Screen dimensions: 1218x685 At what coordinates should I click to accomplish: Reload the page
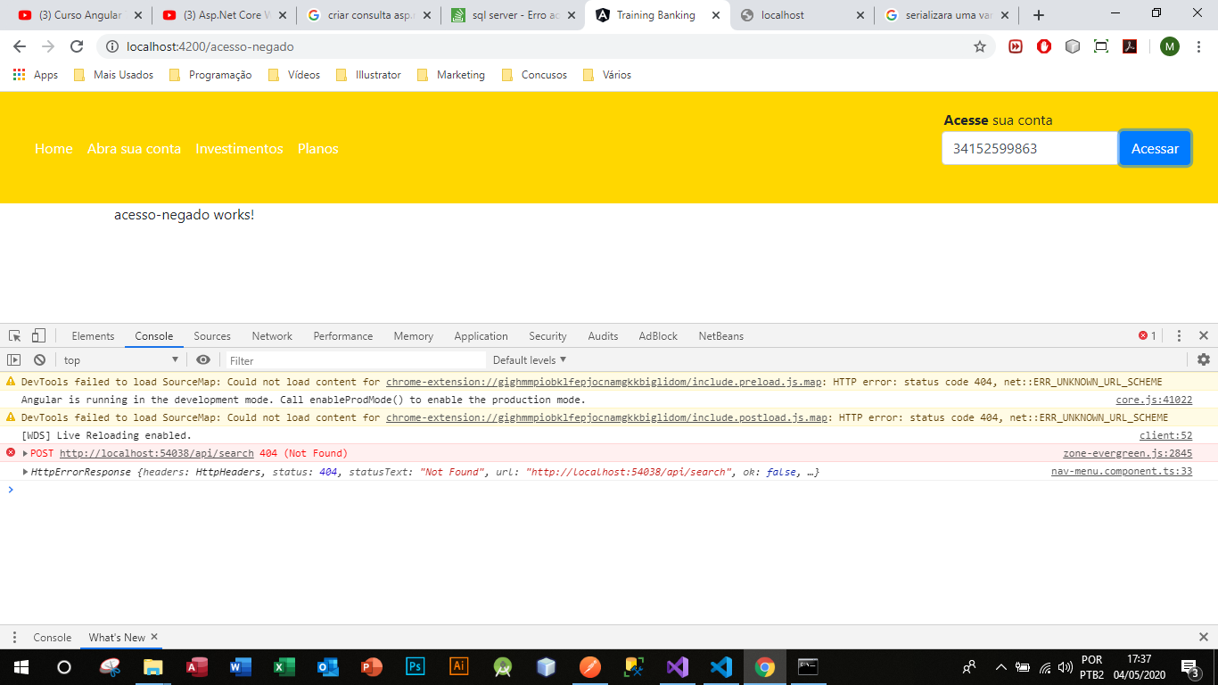tap(77, 46)
